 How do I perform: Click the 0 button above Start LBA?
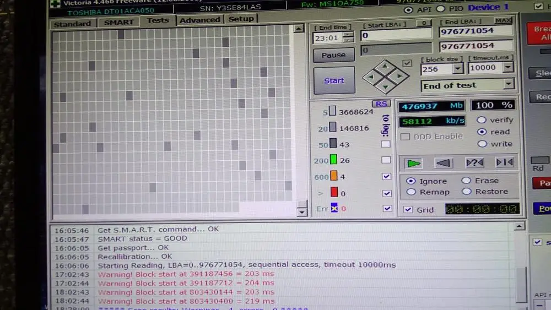point(424,23)
